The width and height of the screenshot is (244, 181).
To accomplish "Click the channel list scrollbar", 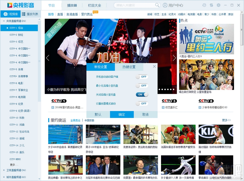I will [39, 61].
